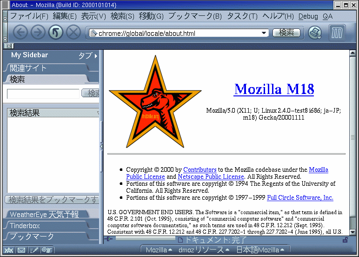Click the 検索 button next to the URL bar
359x257 pixels.
pos(286,33)
